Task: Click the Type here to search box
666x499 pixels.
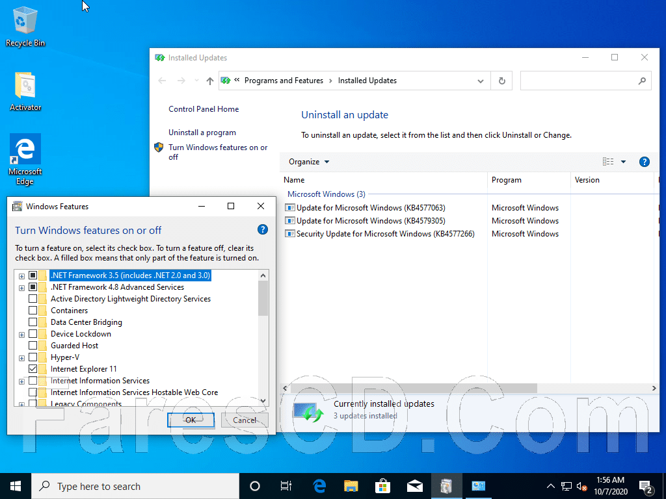Action: 135,486
